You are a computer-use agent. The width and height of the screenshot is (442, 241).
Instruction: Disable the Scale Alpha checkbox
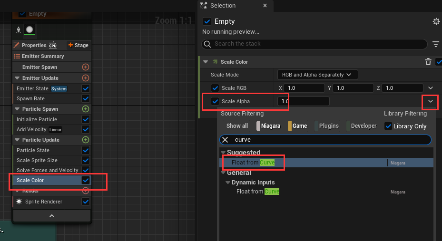tap(215, 101)
